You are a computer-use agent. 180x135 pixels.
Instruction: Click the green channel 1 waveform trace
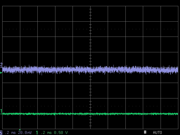click(x=90, y=114)
